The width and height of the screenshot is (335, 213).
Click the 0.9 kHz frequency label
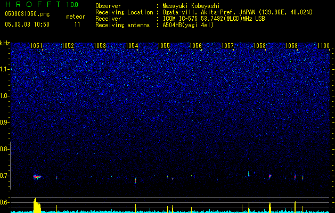pos(4,122)
